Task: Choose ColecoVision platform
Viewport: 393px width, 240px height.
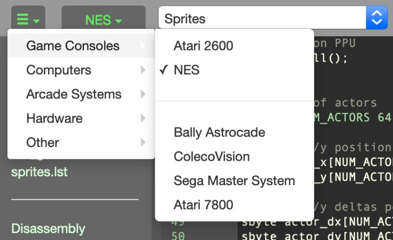Action: click(x=234, y=157)
